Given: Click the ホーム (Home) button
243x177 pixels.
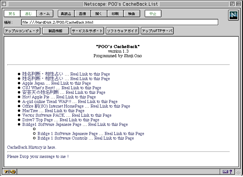Looking at the screenshot, I should (45, 14).
